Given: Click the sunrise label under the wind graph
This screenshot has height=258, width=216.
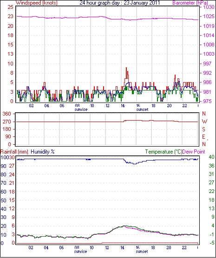Looking at the screenshot, I should pos(81,110).
